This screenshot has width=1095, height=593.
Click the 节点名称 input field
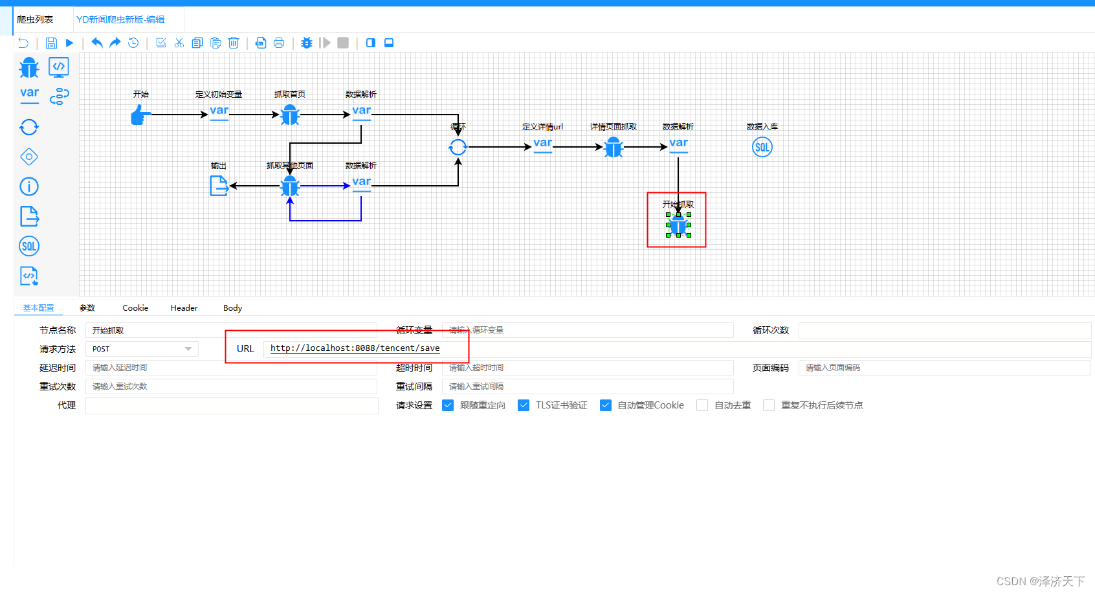231,330
